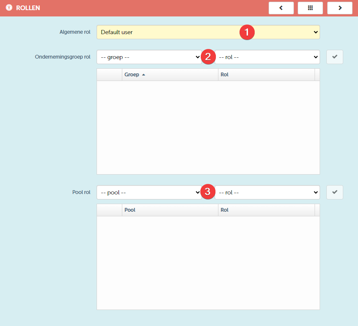The width and height of the screenshot is (358, 326).
Task: Go to next record with right arrow
Action: (x=340, y=8)
